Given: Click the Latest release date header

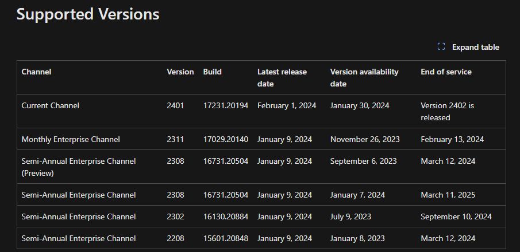Looking at the screenshot, I should point(282,77).
